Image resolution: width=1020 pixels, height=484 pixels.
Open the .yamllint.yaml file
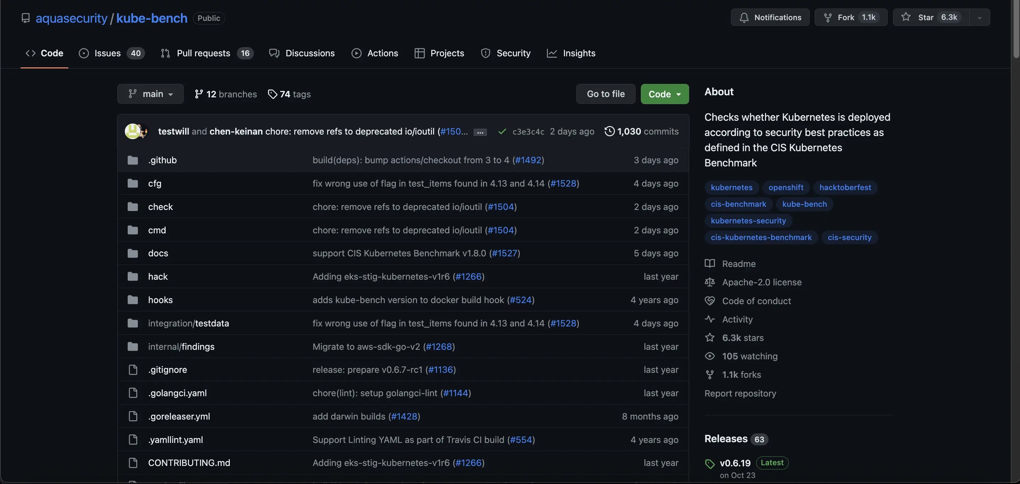[x=176, y=440]
